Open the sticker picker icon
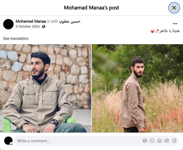The image size is (183, 150). (174, 141)
